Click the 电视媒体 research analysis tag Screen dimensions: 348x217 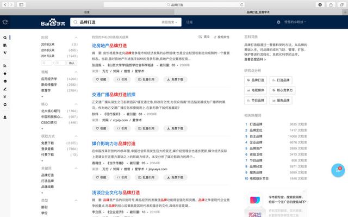[x=256, y=90]
